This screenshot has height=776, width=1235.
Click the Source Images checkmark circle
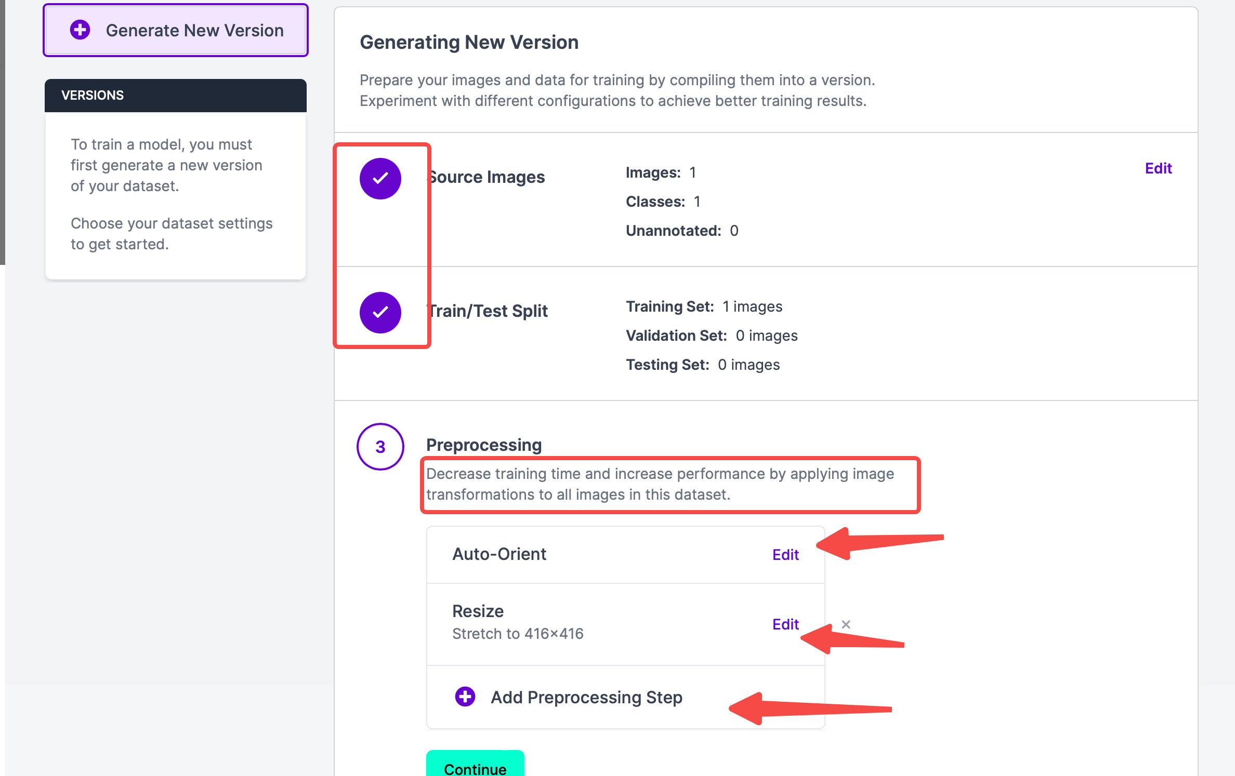(x=380, y=178)
